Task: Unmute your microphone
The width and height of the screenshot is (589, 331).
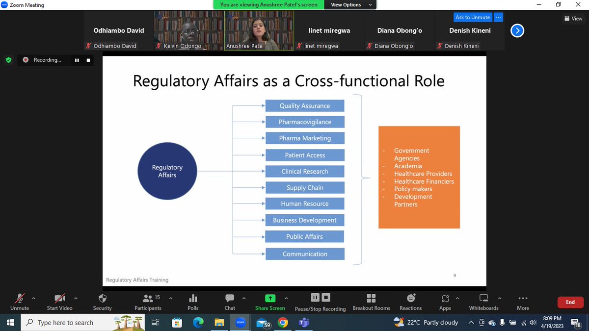Action: (x=19, y=302)
